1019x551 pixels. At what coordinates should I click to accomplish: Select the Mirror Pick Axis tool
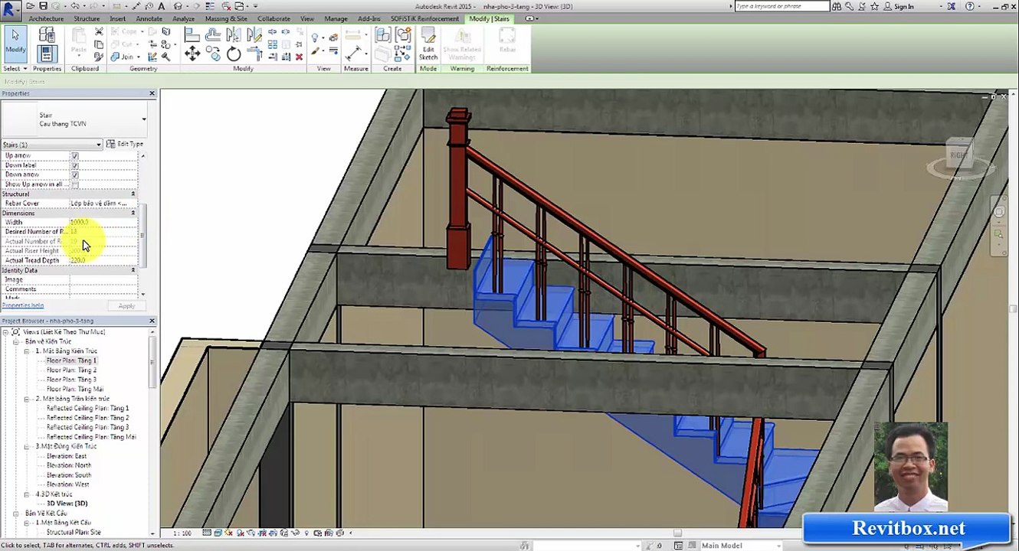click(x=234, y=34)
